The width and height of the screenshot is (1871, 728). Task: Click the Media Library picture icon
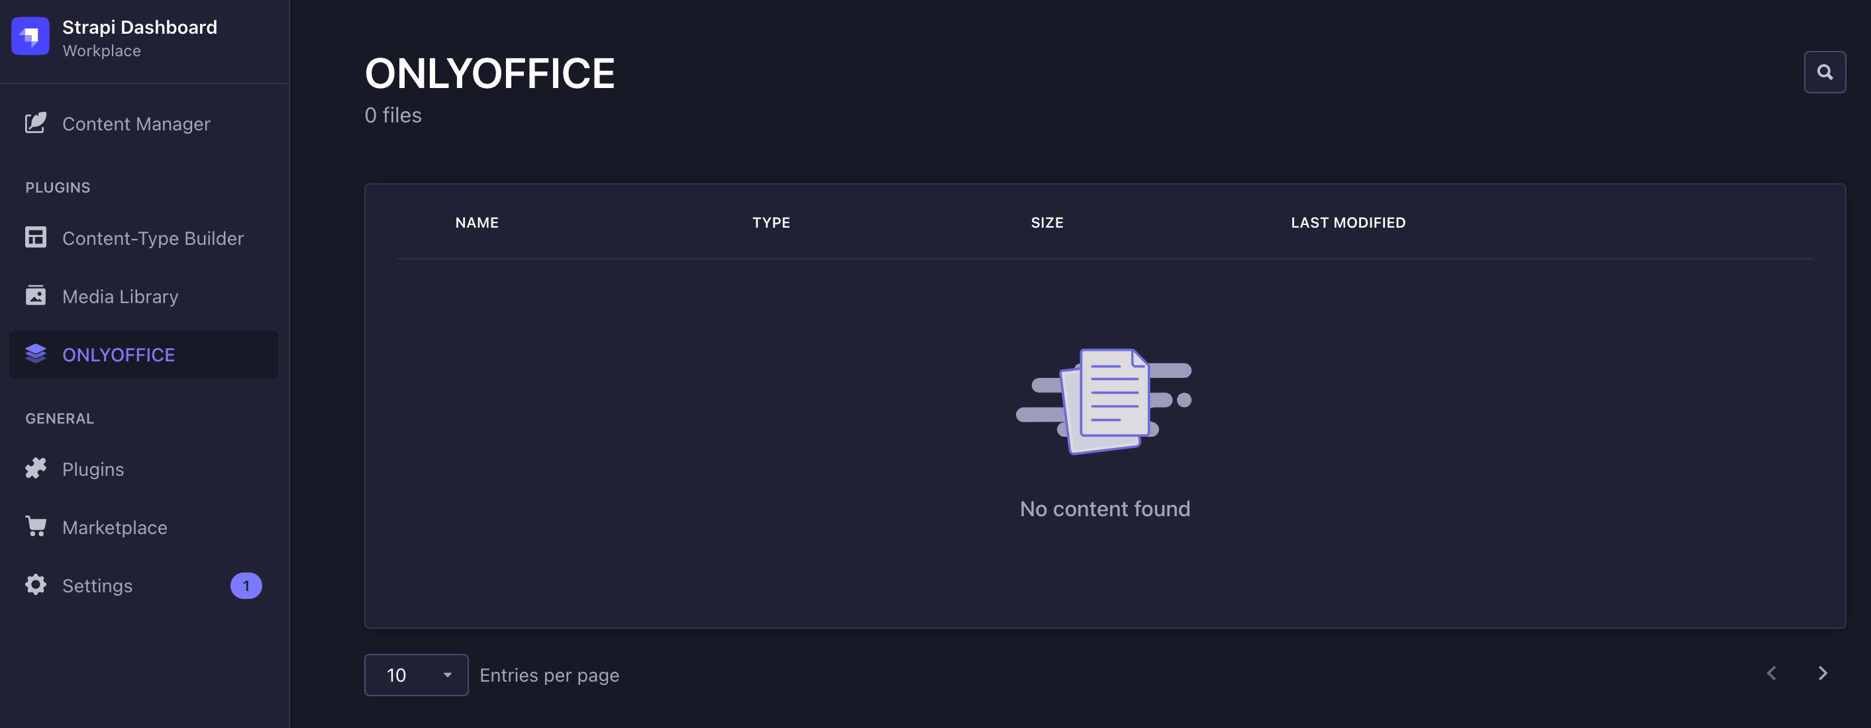[36, 295]
